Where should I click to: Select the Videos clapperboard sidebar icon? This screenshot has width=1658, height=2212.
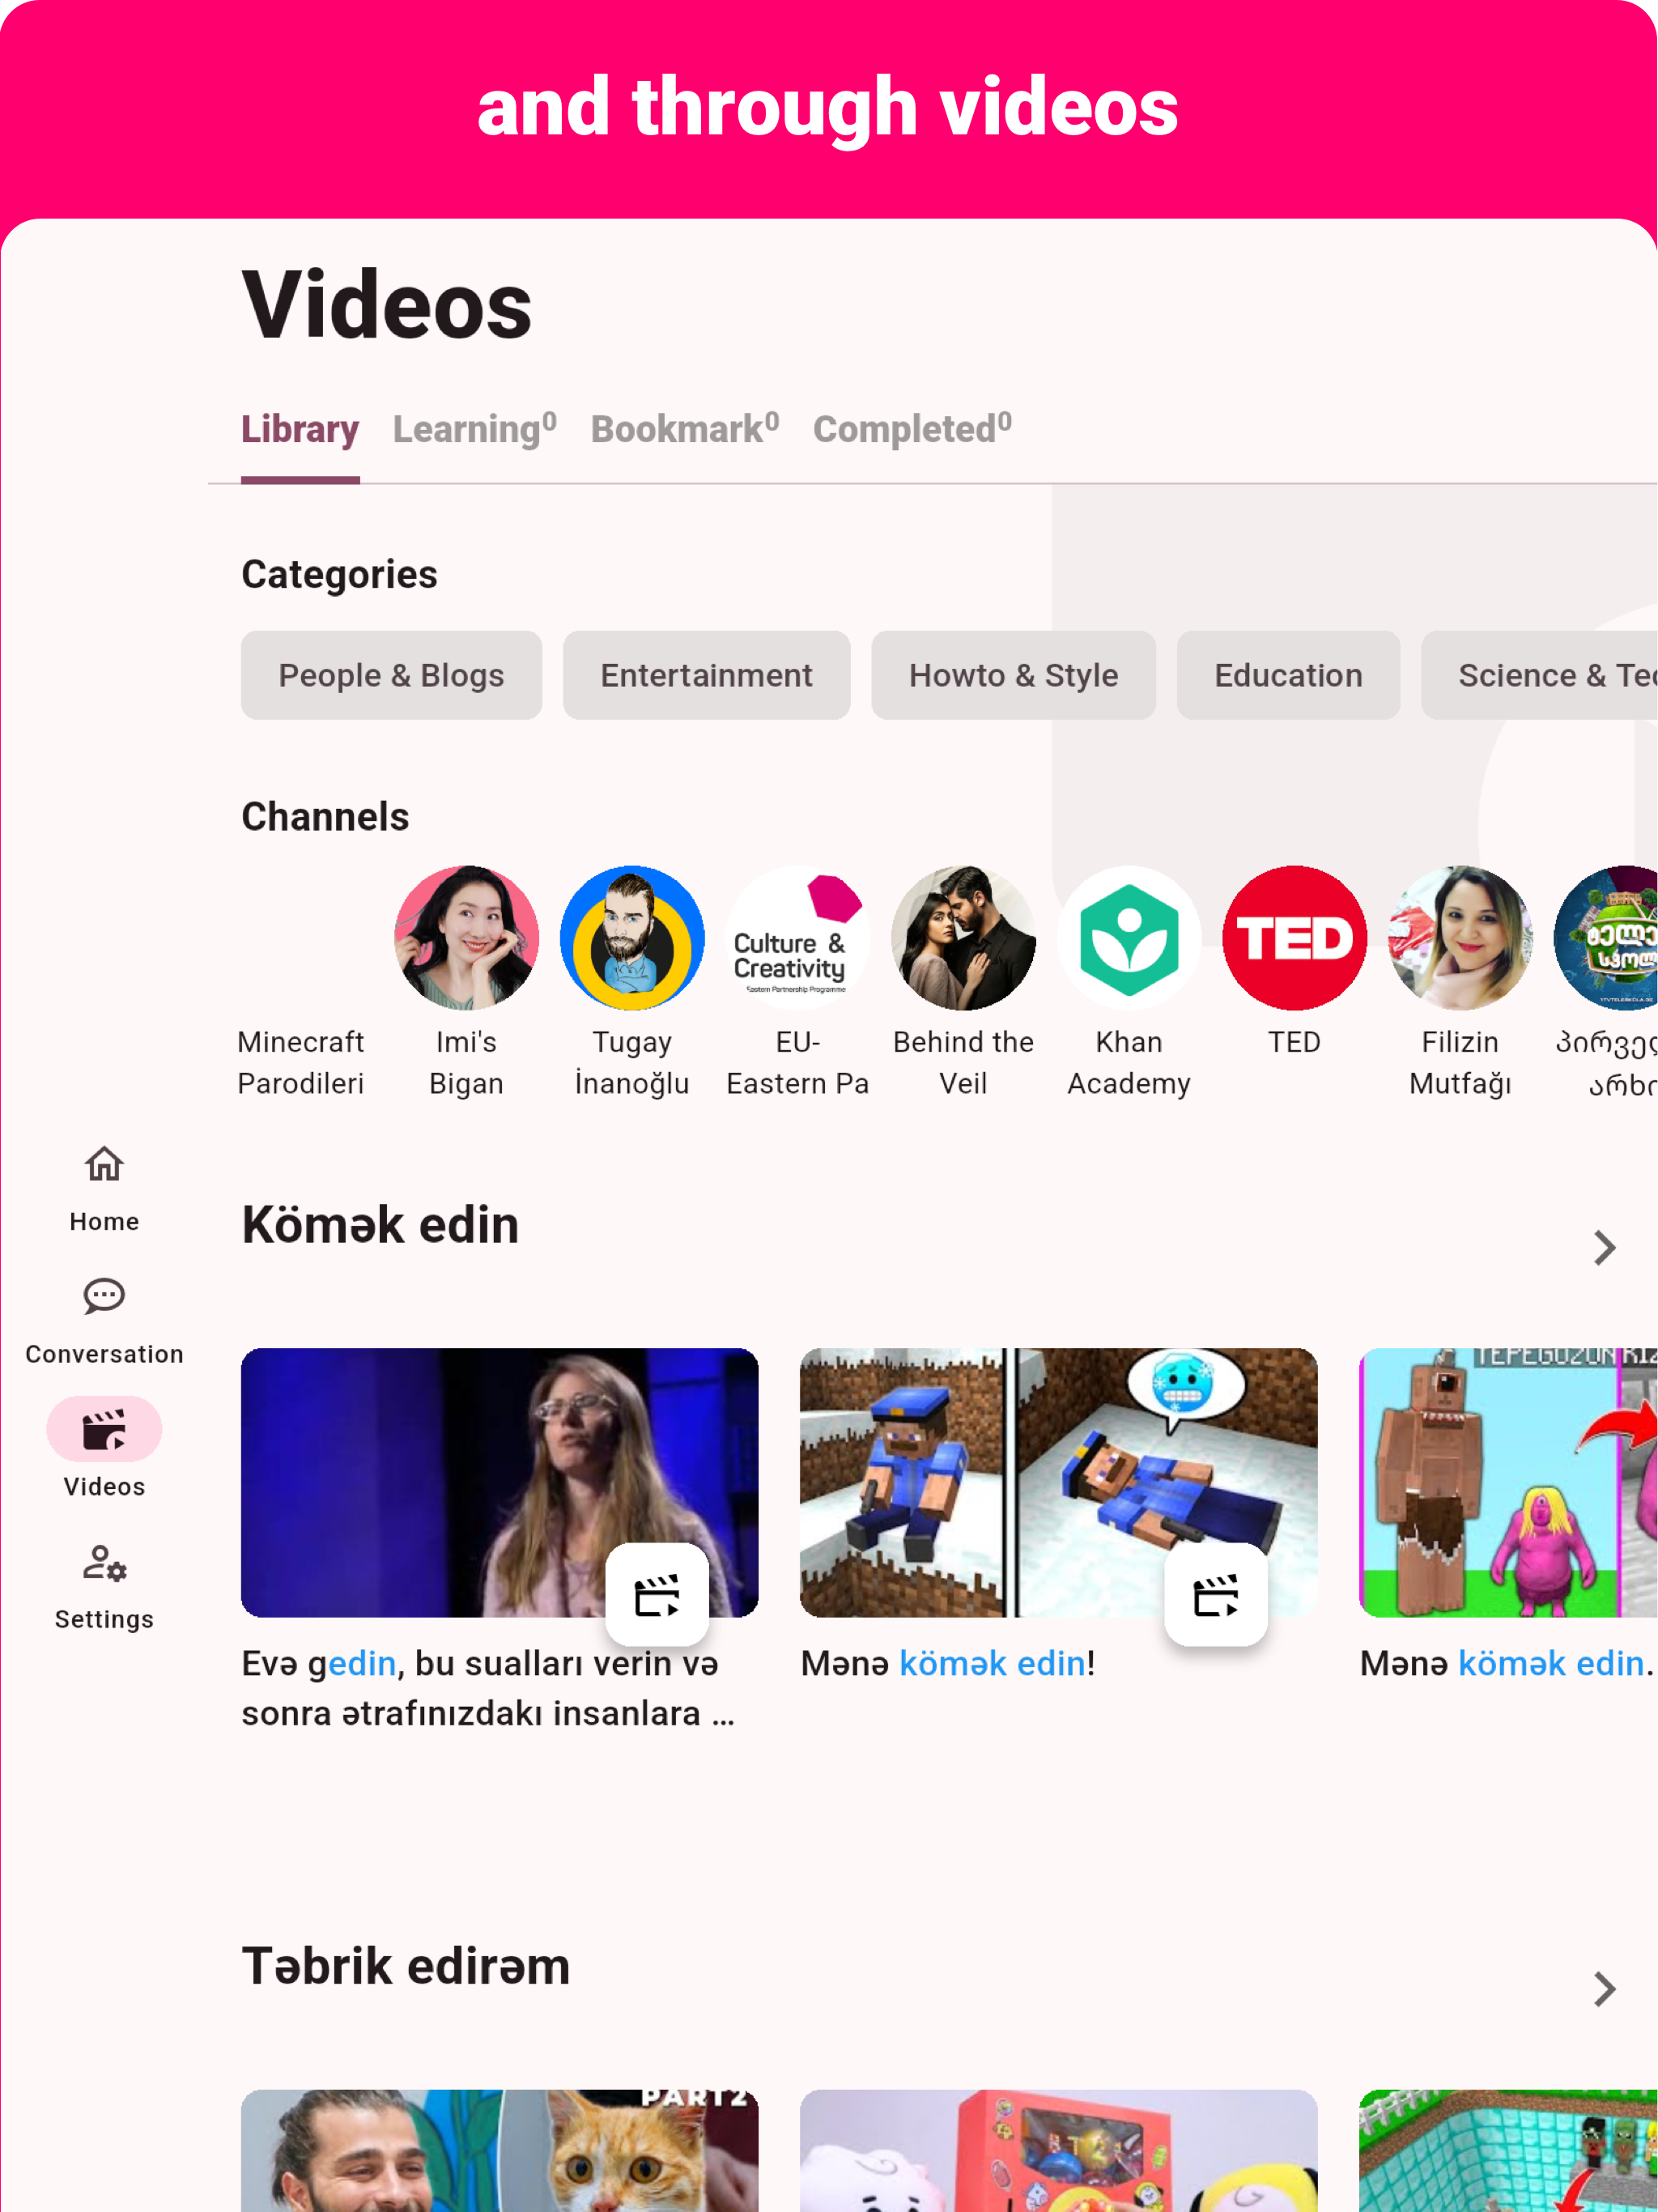(104, 1429)
